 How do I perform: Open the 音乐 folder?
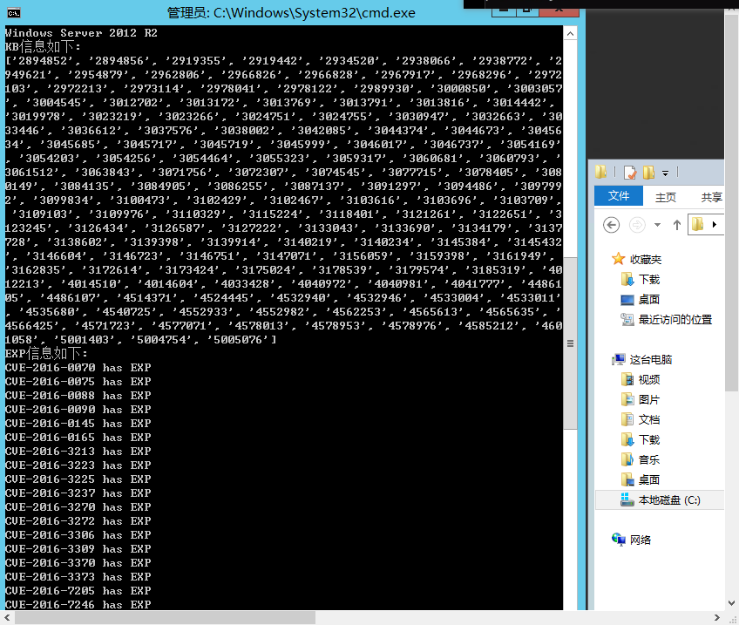pos(640,459)
